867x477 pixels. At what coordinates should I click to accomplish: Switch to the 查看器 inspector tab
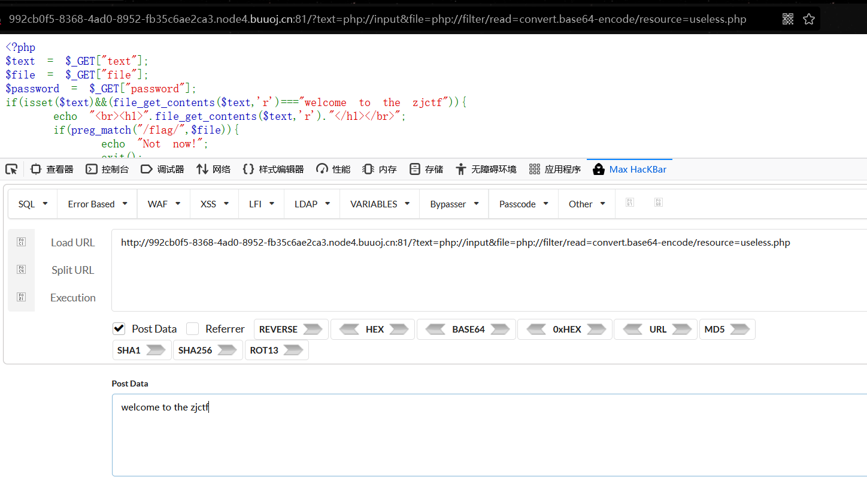[52, 170]
